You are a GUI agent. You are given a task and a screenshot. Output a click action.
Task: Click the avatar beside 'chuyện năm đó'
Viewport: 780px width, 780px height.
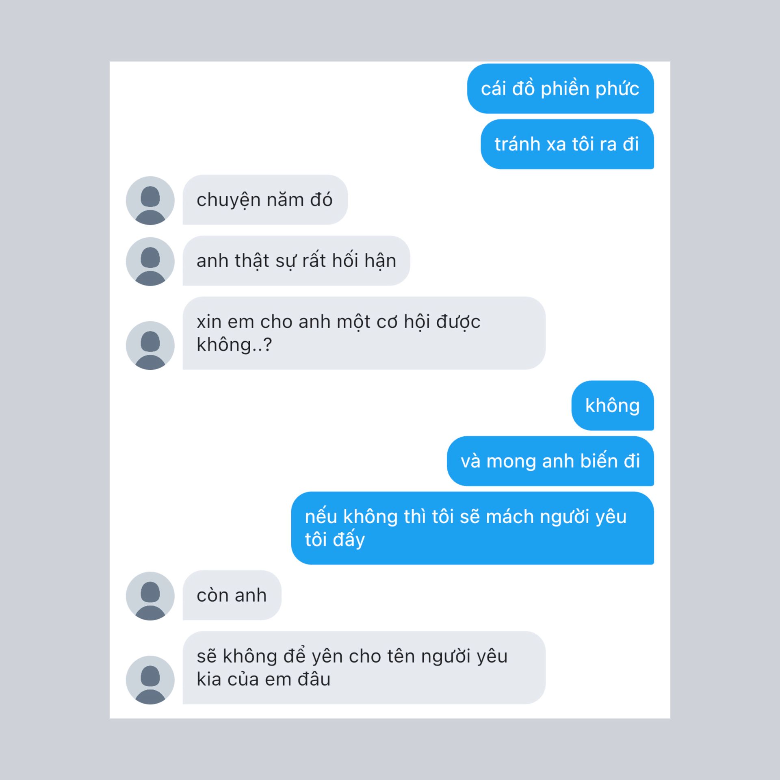150,200
